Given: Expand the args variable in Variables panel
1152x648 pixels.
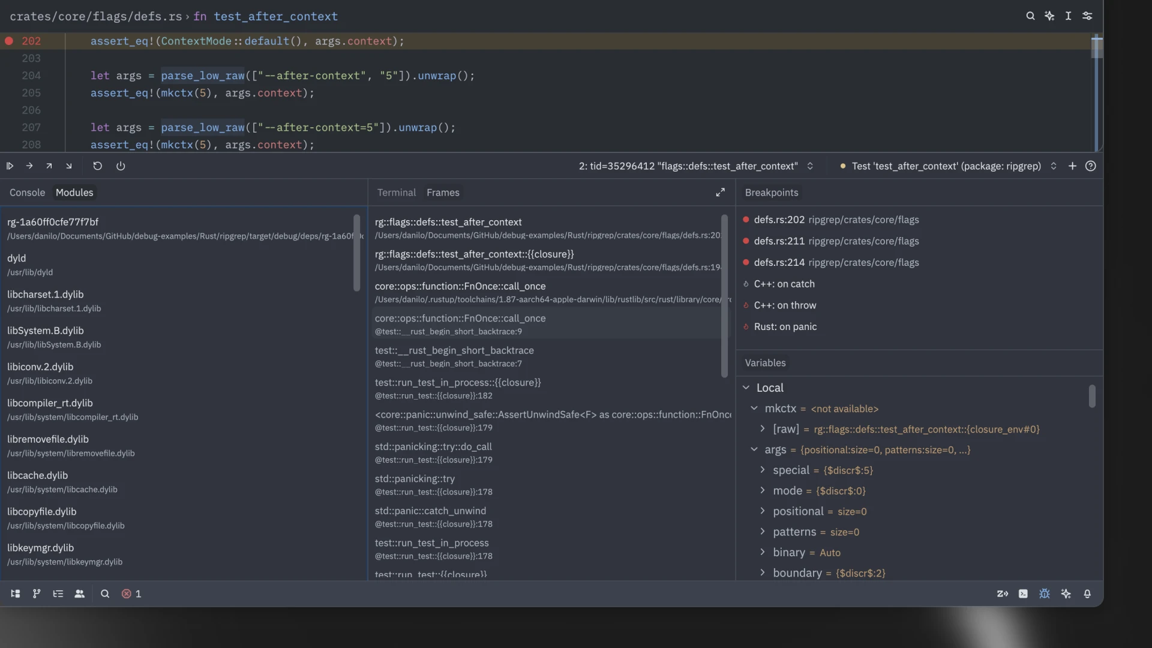Looking at the screenshot, I should coord(755,450).
